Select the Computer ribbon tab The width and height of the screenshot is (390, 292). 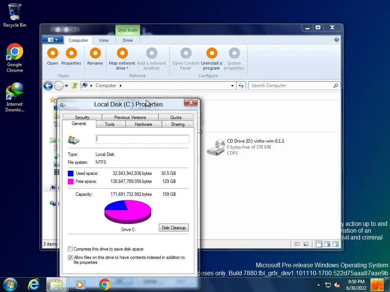click(78, 40)
